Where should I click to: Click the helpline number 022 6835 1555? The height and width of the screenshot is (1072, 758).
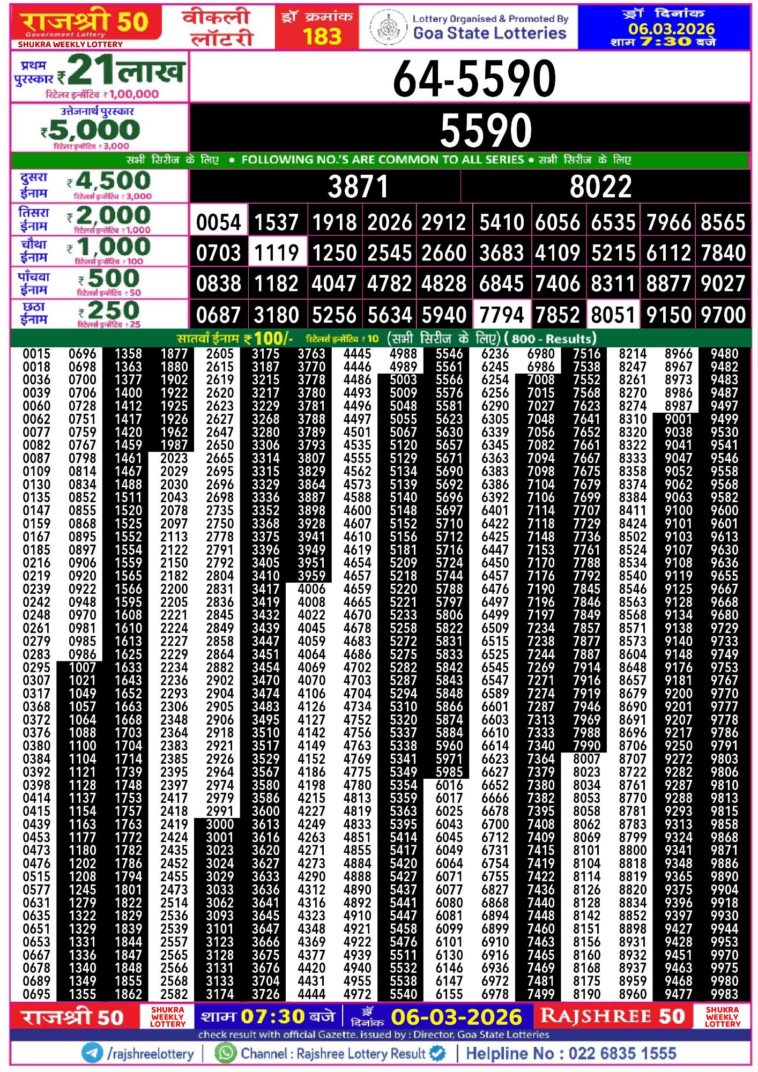(x=622, y=1054)
